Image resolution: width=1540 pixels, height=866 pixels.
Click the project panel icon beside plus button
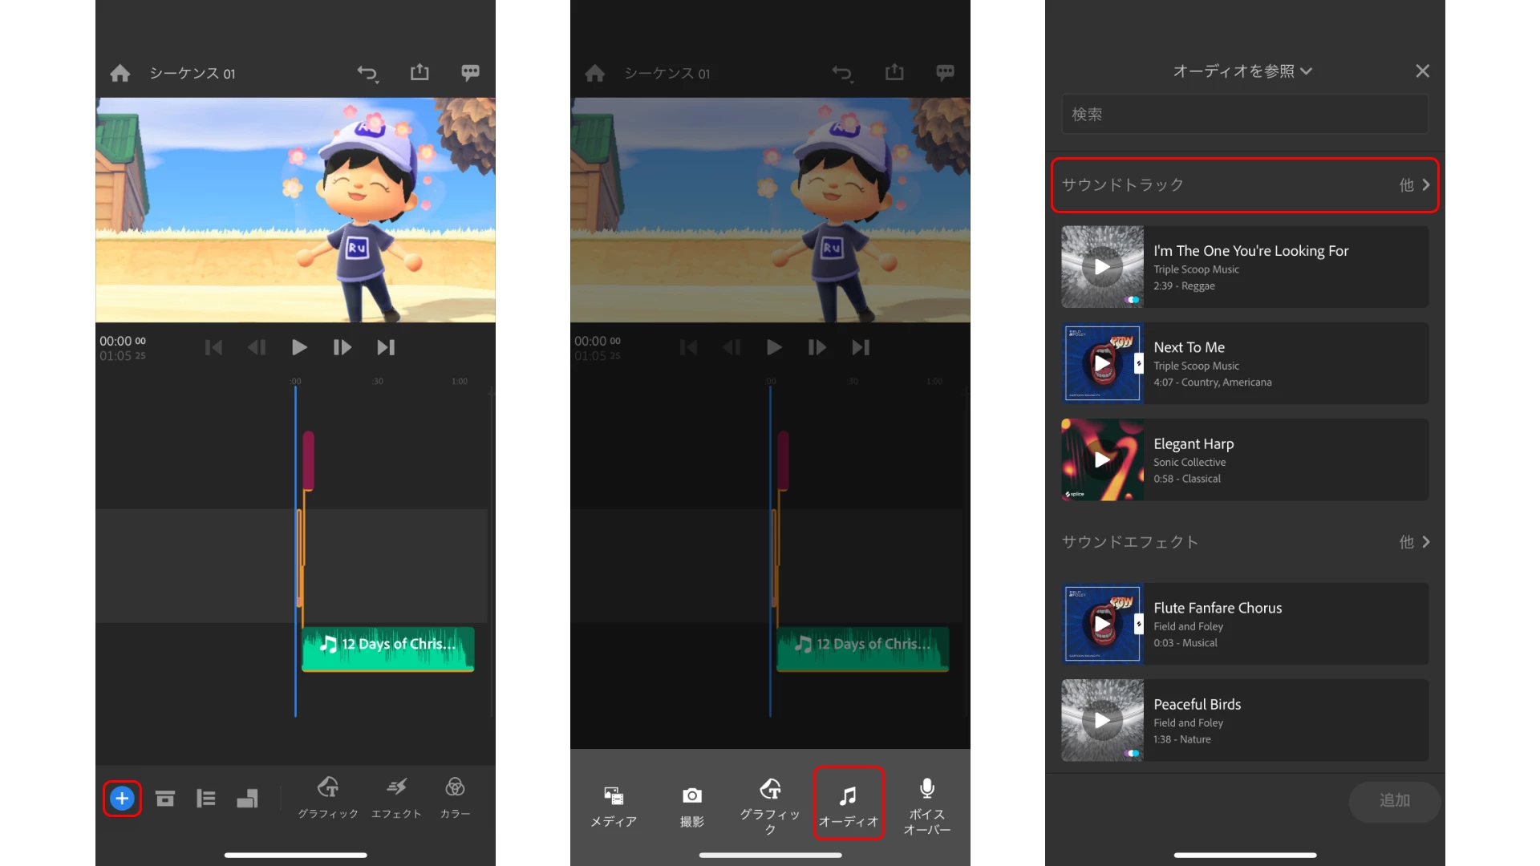point(165,799)
